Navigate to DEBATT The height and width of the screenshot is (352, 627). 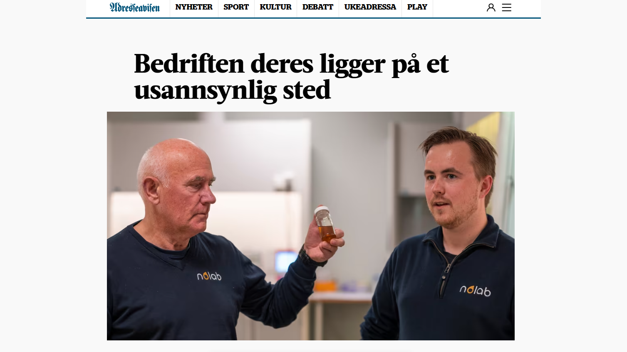point(318,7)
